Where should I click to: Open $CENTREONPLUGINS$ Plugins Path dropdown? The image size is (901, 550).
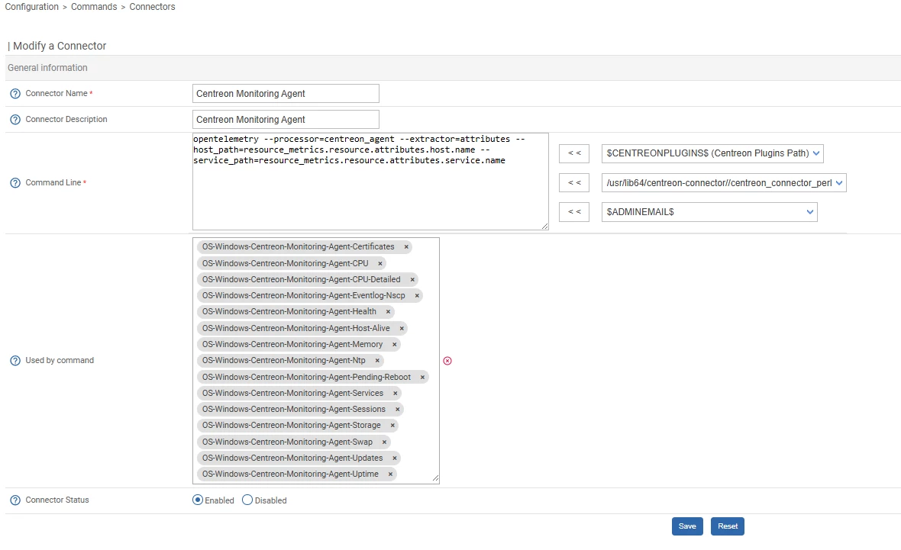712,153
